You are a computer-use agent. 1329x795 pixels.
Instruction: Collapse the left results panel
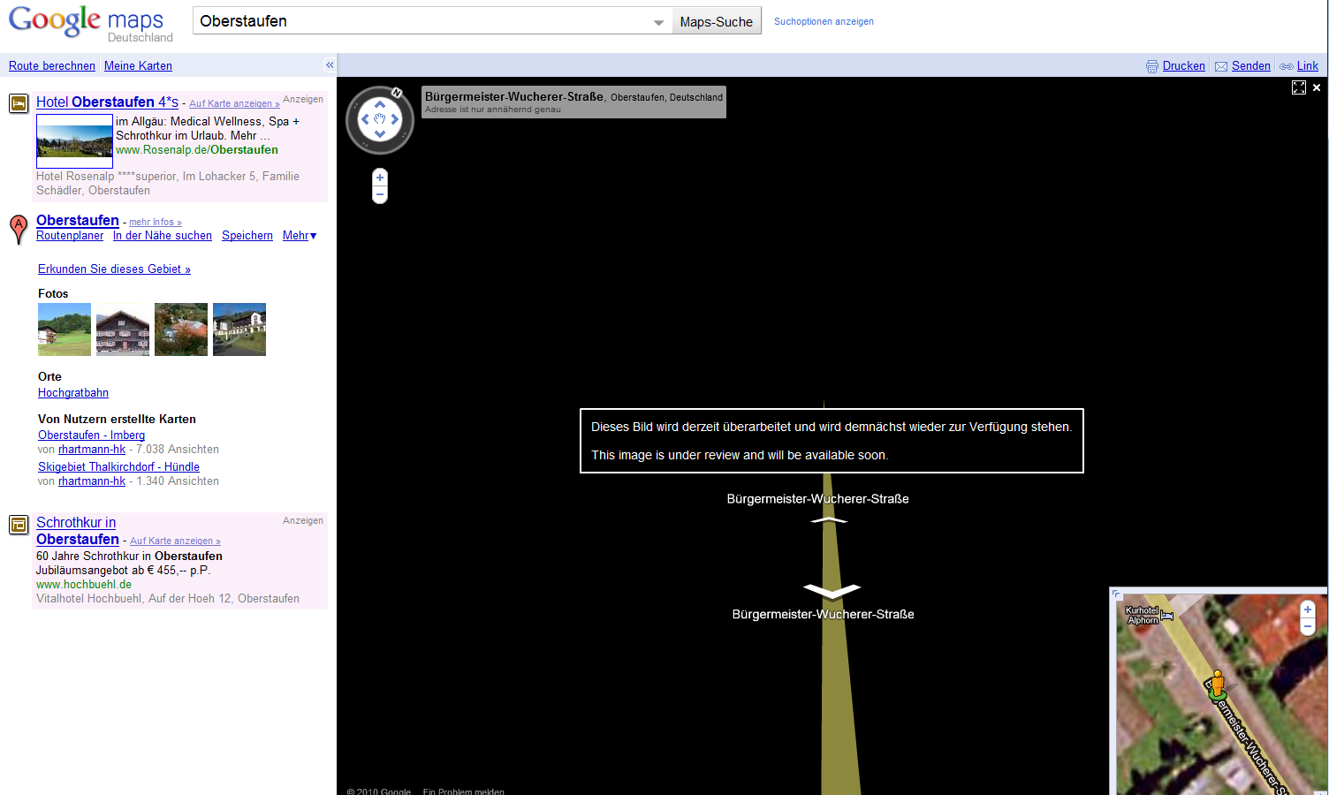(x=330, y=65)
